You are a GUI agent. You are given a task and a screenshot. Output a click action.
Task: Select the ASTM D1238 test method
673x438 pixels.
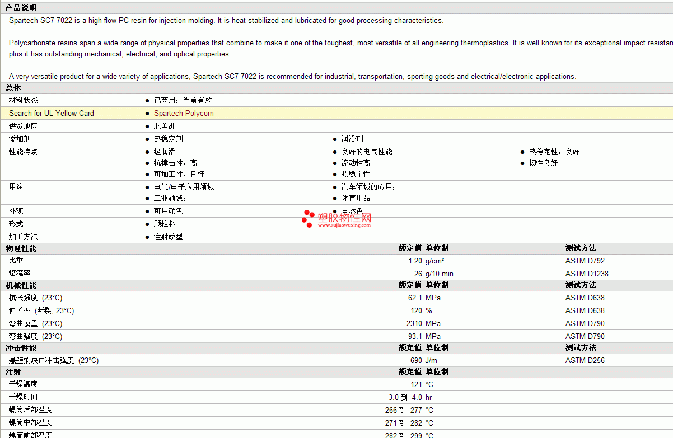(587, 274)
